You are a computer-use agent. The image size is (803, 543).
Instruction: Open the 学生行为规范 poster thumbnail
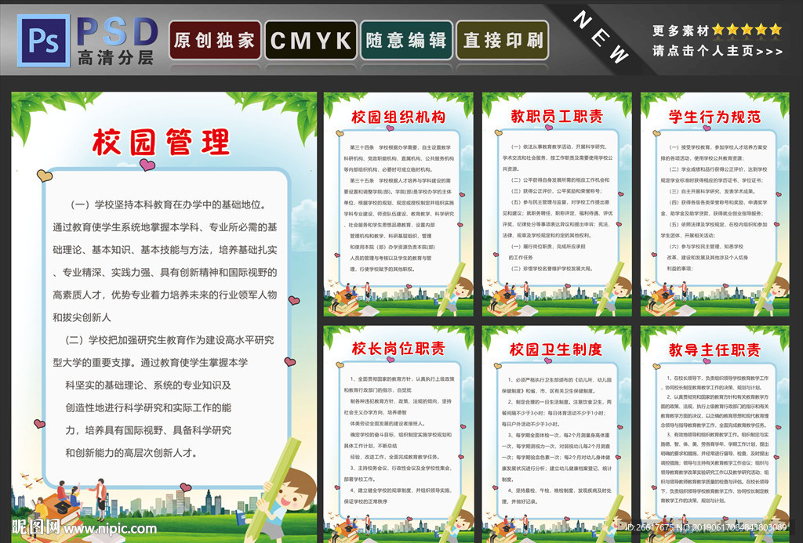pos(715,205)
